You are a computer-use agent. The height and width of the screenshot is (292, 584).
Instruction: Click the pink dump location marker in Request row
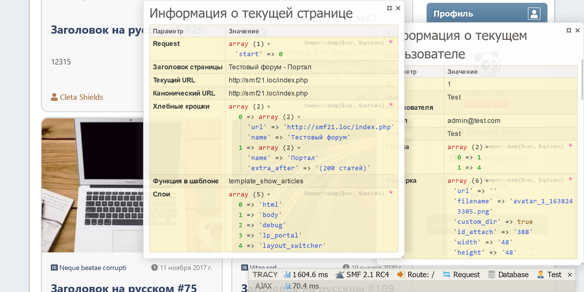coord(391,42)
